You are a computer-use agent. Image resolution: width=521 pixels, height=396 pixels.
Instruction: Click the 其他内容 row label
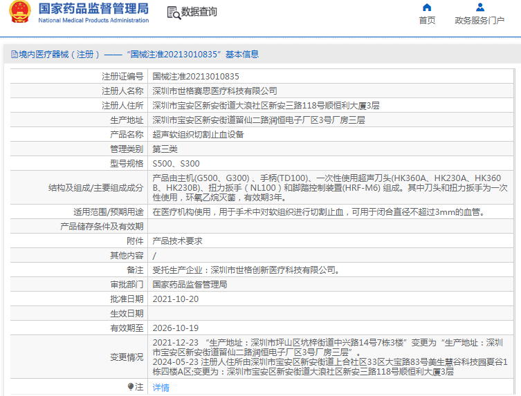pos(127,256)
